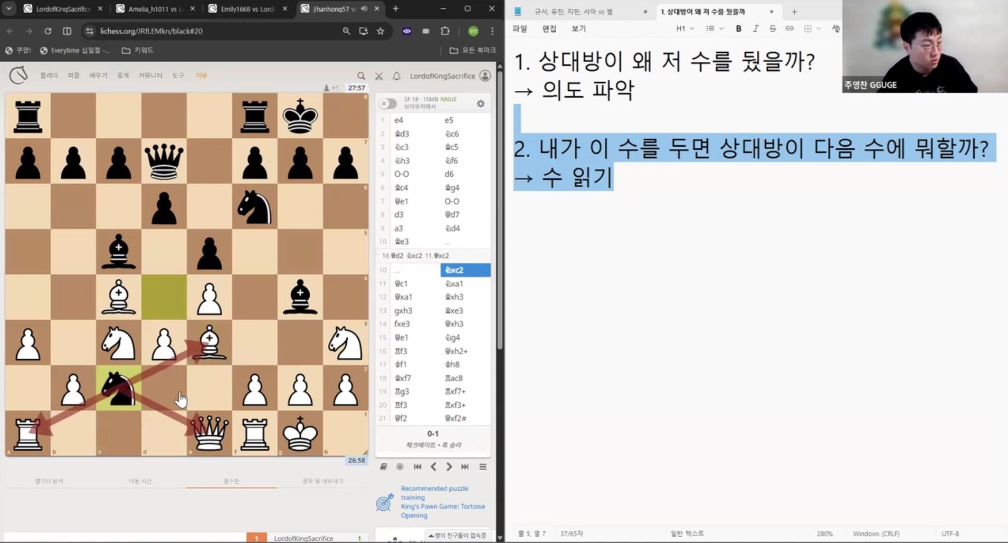Click the lichess URL address bar

tap(211, 31)
